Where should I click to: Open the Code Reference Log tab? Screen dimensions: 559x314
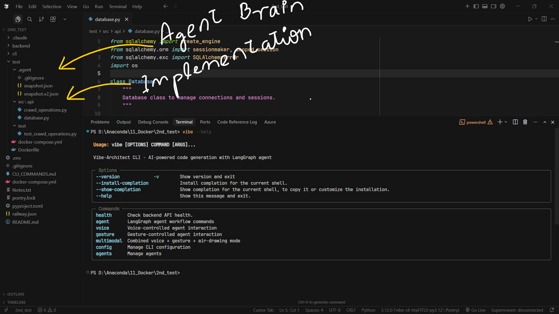237,122
